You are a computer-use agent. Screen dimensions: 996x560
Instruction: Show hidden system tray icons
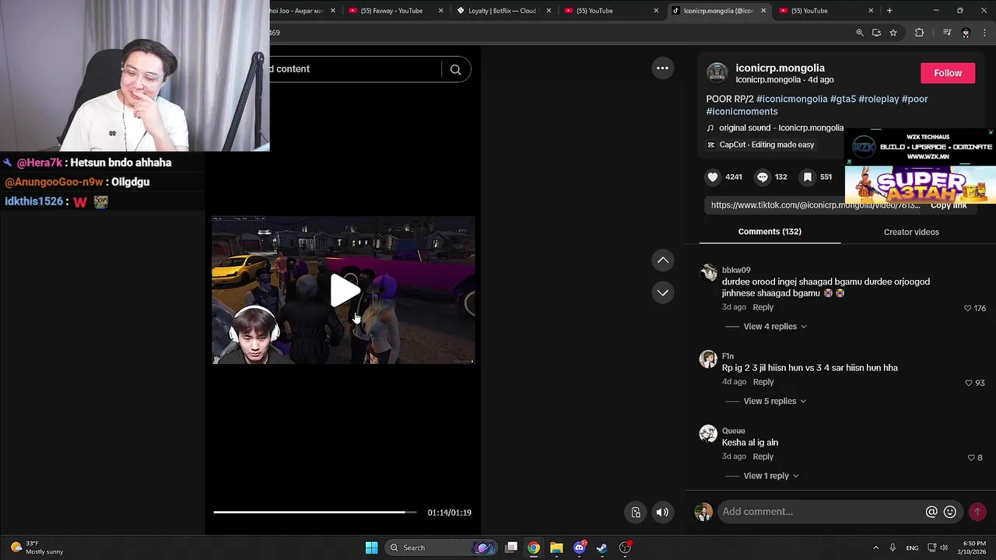[875, 548]
